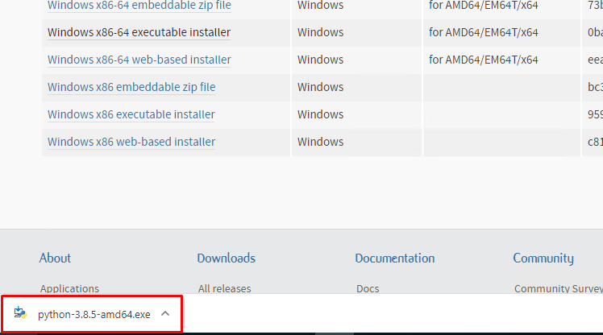
Task: Select the Windows cell in x86 web-based installer row
Action: click(320, 142)
